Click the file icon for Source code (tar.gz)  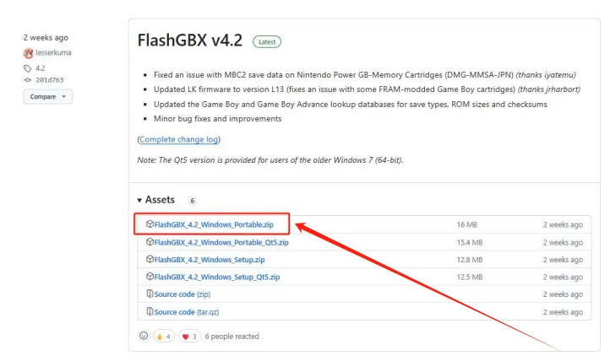(x=150, y=312)
